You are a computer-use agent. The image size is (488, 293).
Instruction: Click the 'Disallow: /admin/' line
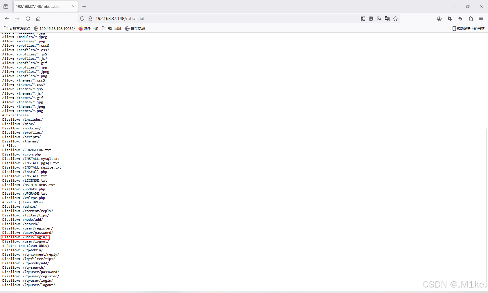19,207
